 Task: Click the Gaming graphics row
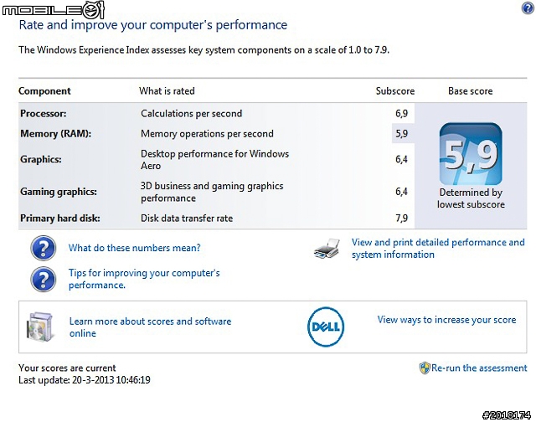216,192
